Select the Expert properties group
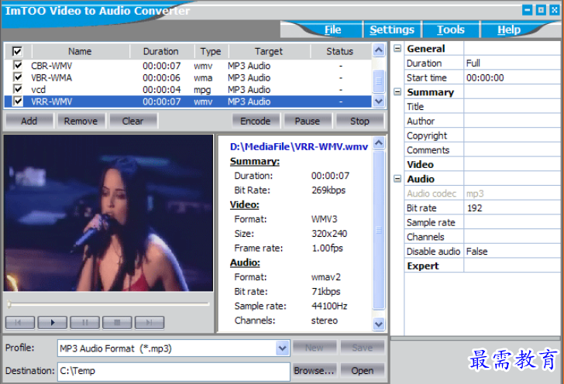Viewport: 564px width, 384px height. 423,266
